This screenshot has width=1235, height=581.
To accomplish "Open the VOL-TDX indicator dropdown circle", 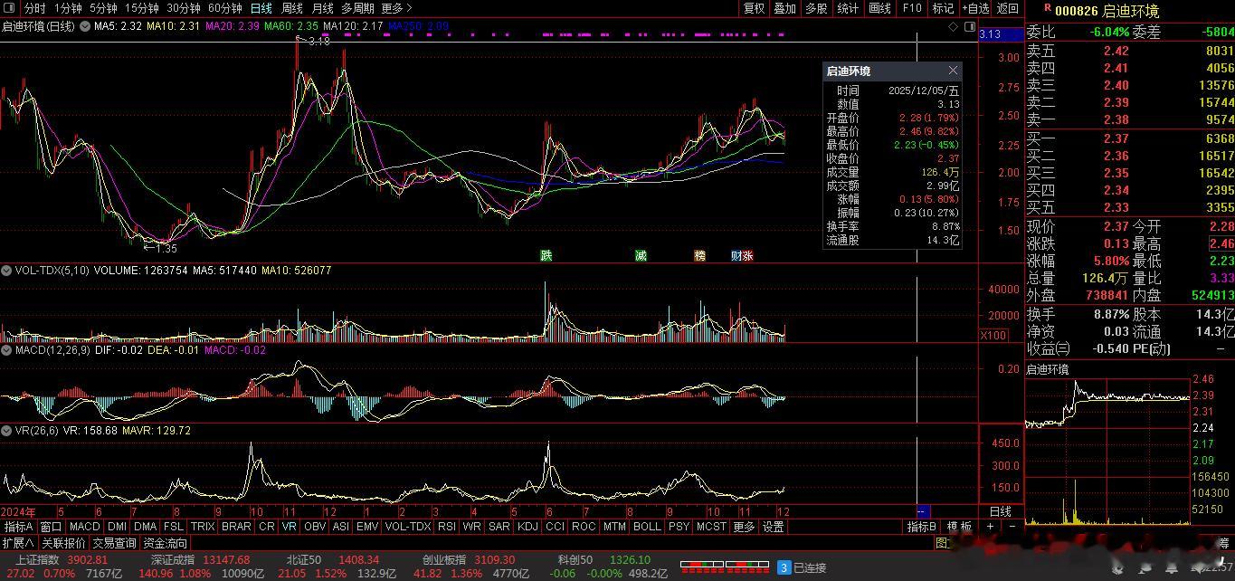I will pos(6,270).
